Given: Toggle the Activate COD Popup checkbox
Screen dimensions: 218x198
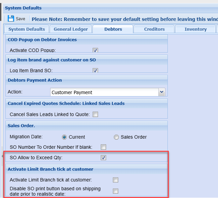Looking at the screenshot, I should [95, 50].
